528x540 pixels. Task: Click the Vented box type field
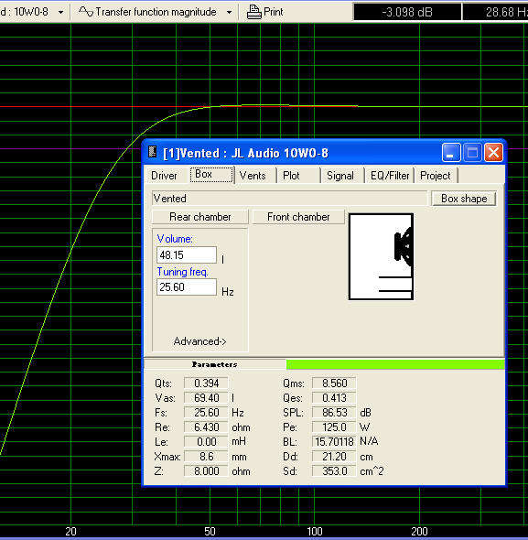coord(289,199)
